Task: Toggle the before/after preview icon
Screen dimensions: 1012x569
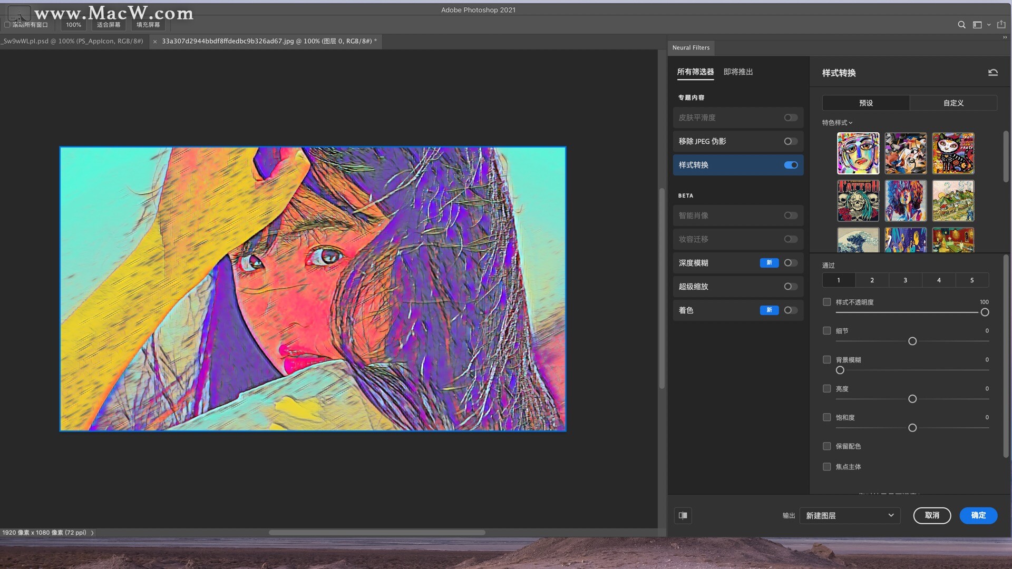Action: coord(683,515)
